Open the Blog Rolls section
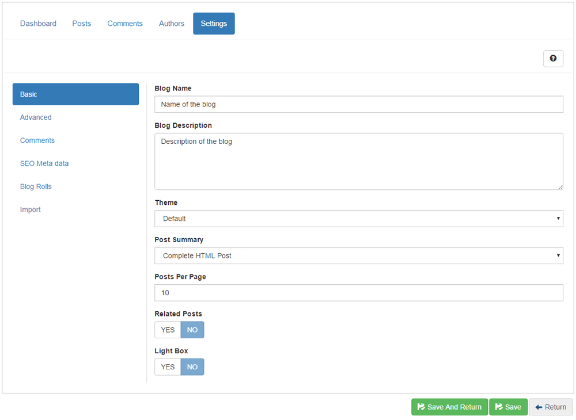The height and width of the screenshot is (420, 576). (x=36, y=186)
